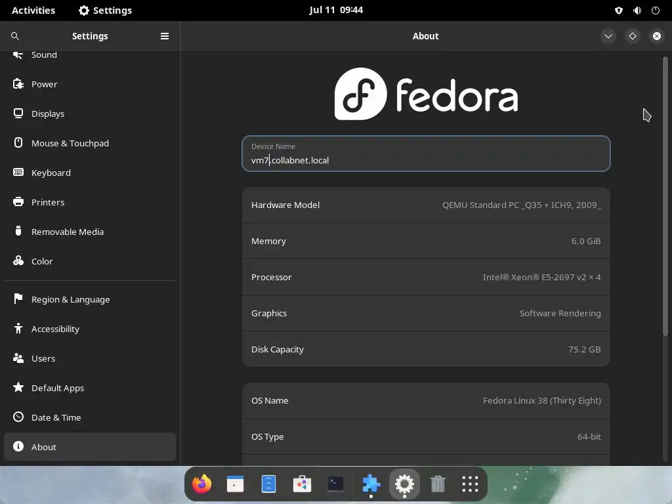
Task: Open the Calendar app in dock
Action: click(235, 484)
